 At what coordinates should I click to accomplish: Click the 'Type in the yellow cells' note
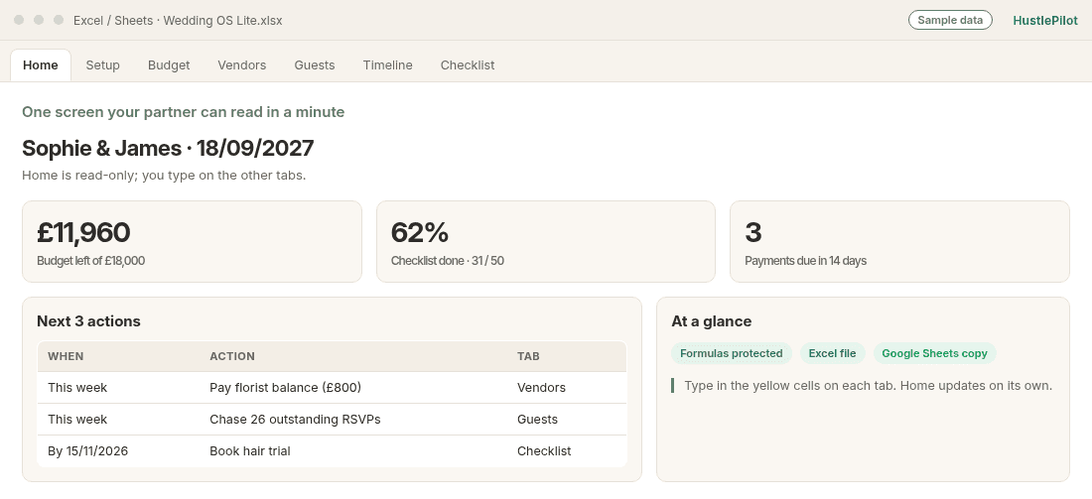(x=868, y=386)
